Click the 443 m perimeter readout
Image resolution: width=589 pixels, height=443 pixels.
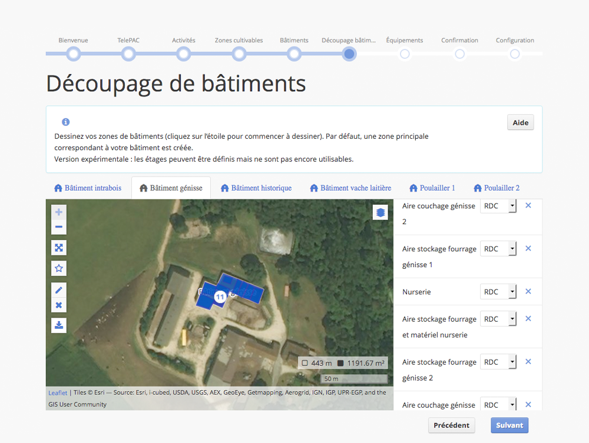[317, 363]
